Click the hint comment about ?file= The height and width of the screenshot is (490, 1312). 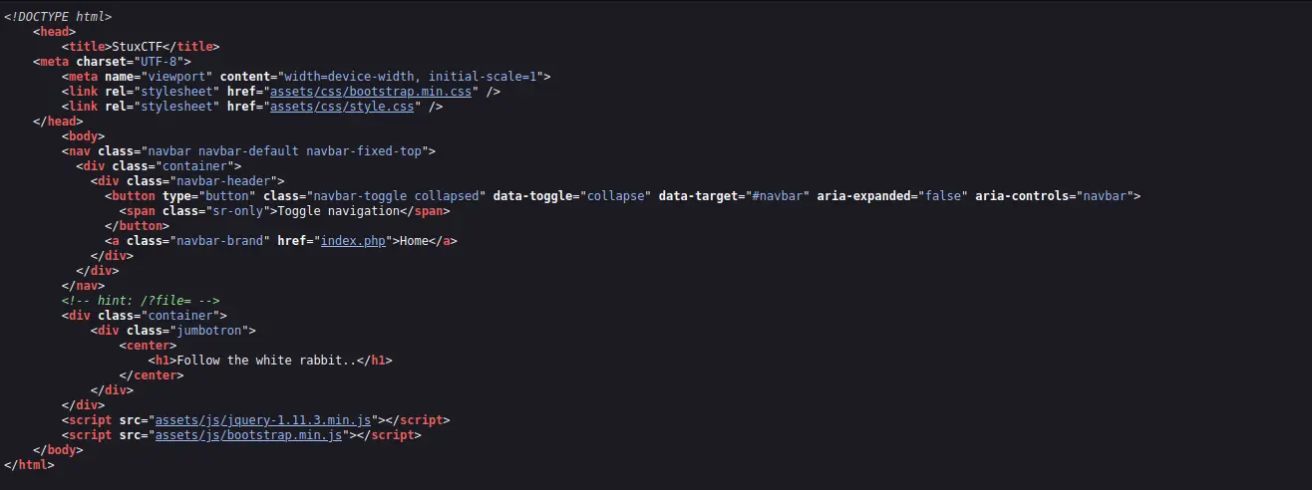[x=141, y=301]
